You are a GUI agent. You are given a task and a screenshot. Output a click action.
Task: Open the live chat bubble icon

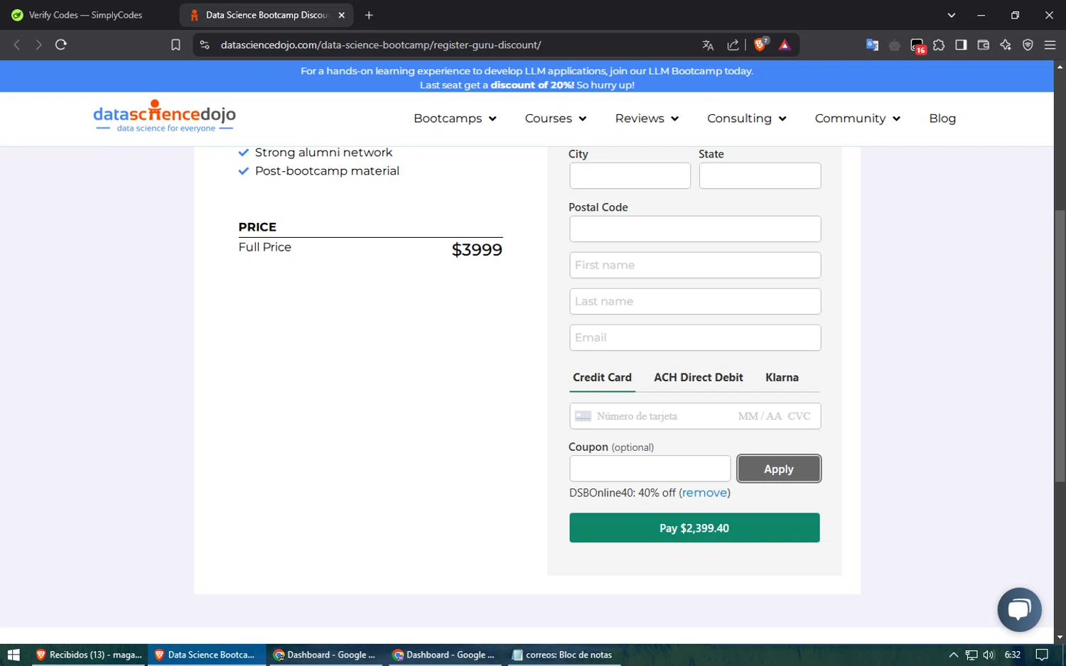[x=1019, y=609]
